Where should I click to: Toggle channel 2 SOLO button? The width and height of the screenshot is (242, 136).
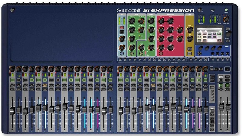(19, 89)
